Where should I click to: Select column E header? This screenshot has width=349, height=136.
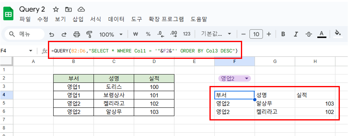194,62
